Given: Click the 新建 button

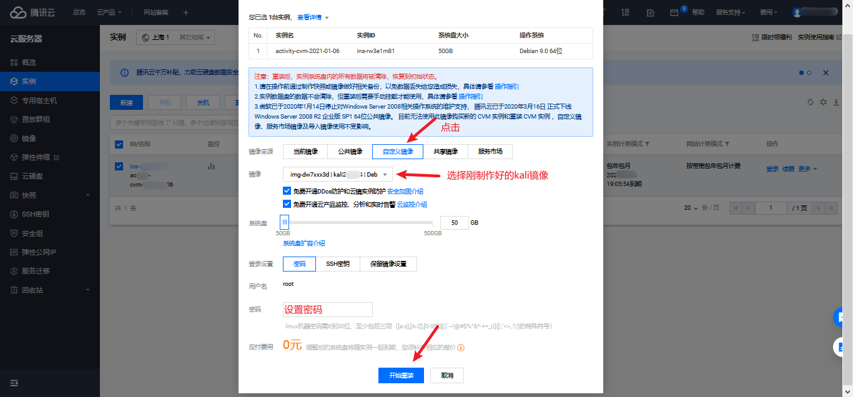Looking at the screenshot, I should pos(126,102).
